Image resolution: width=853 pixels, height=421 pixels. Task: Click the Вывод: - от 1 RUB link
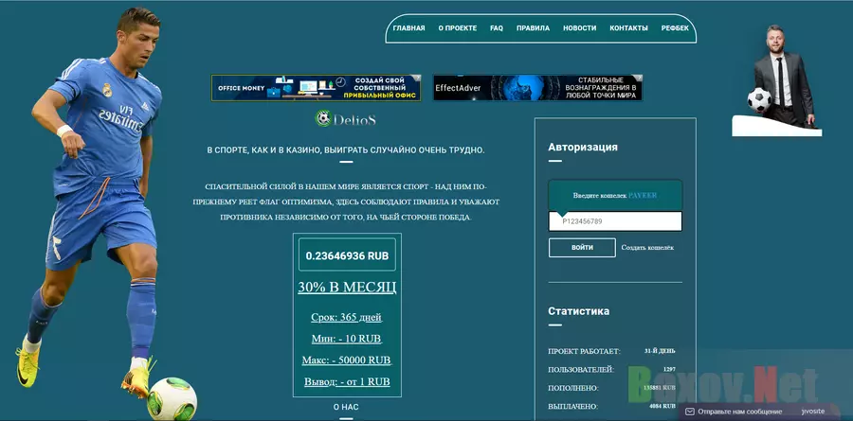pyautogui.click(x=347, y=382)
